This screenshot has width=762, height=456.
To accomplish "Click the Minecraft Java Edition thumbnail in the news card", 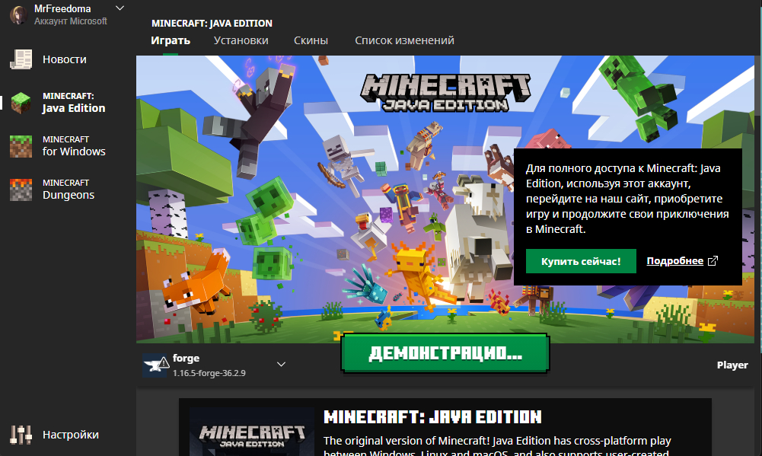I will (252, 432).
